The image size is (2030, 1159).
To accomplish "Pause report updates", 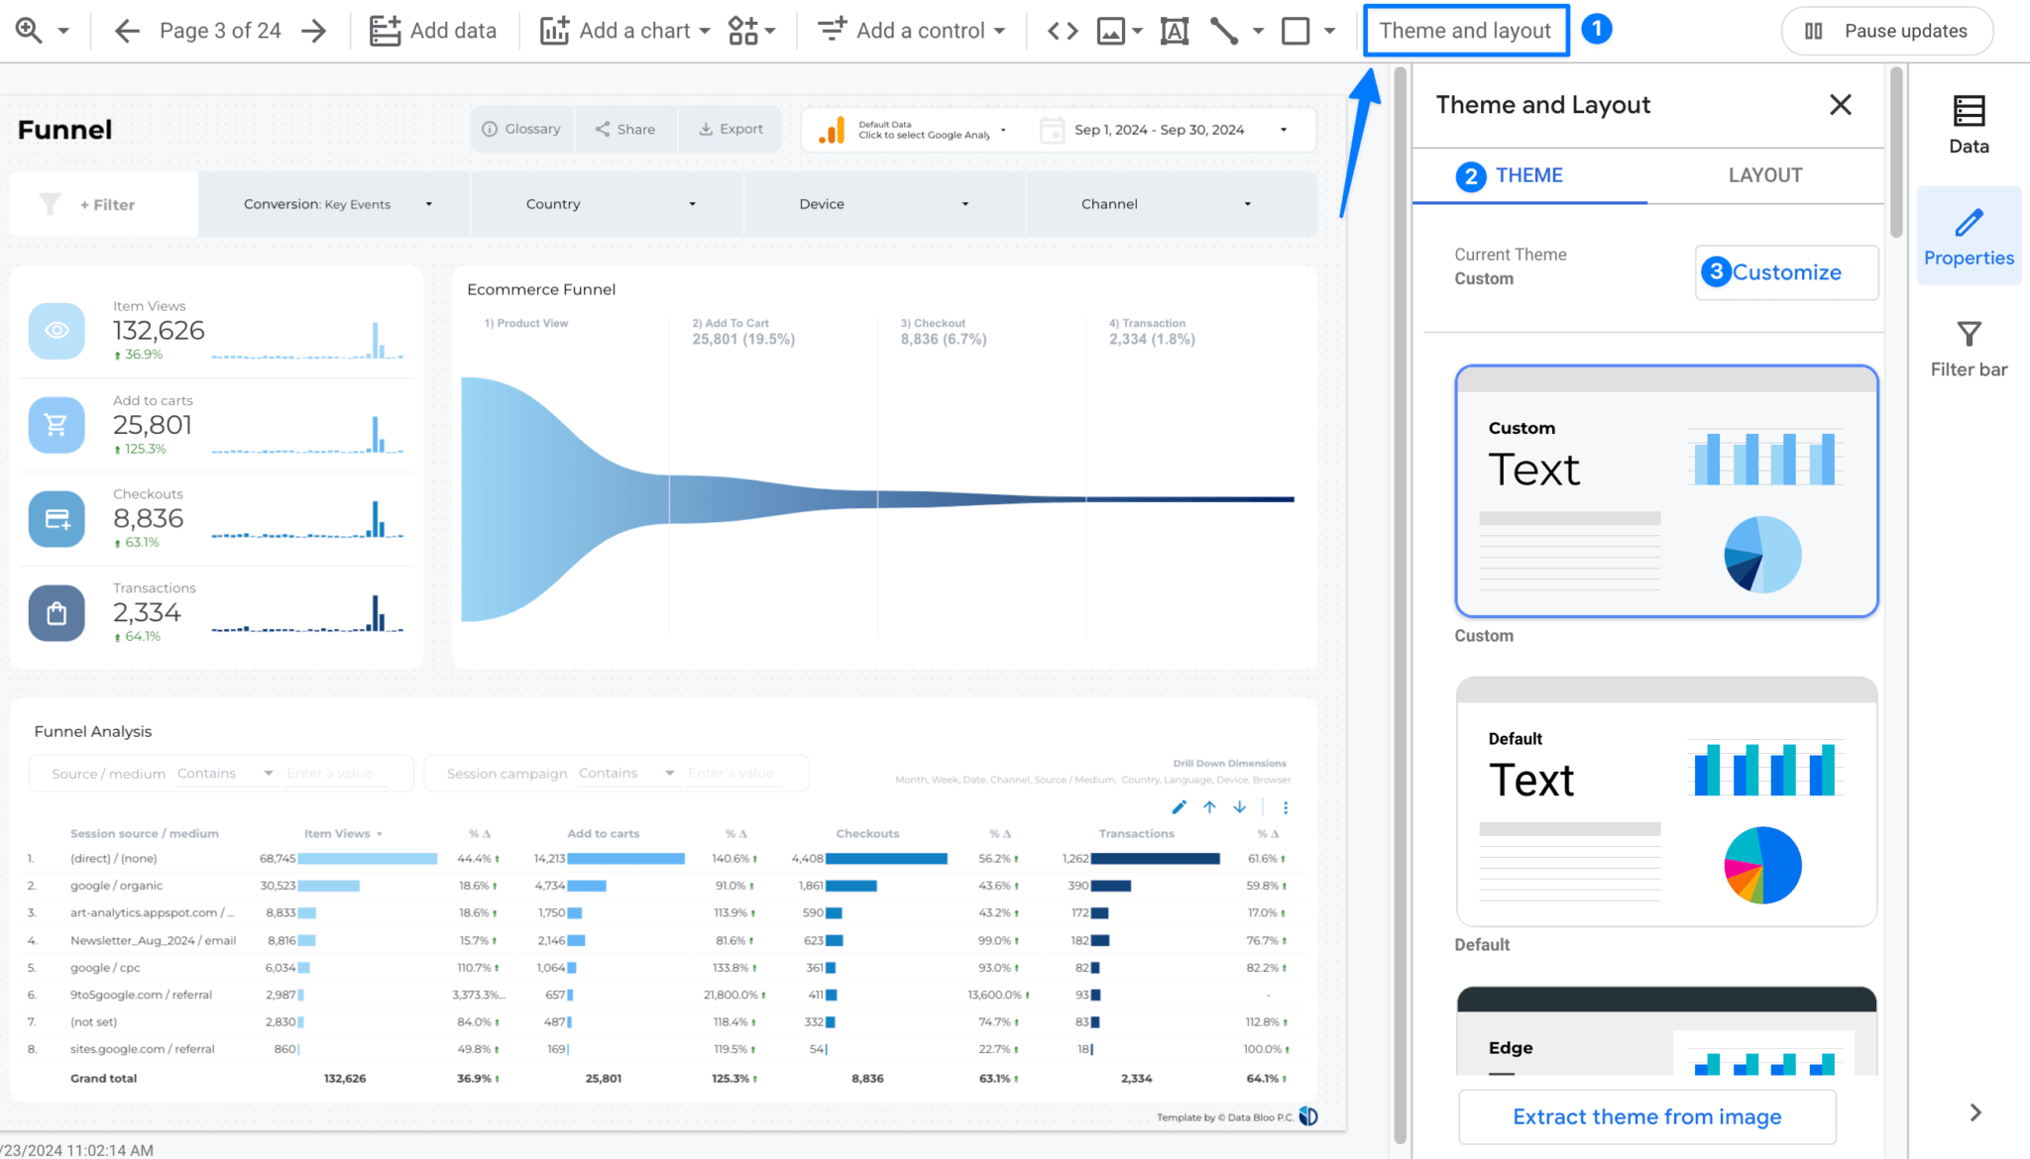I will 1887,30.
